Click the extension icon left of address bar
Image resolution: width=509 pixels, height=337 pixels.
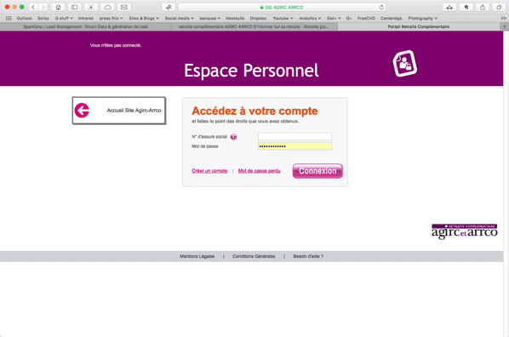(x=169, y=7)
